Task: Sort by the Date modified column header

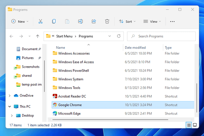Action: tap(135, 47)
